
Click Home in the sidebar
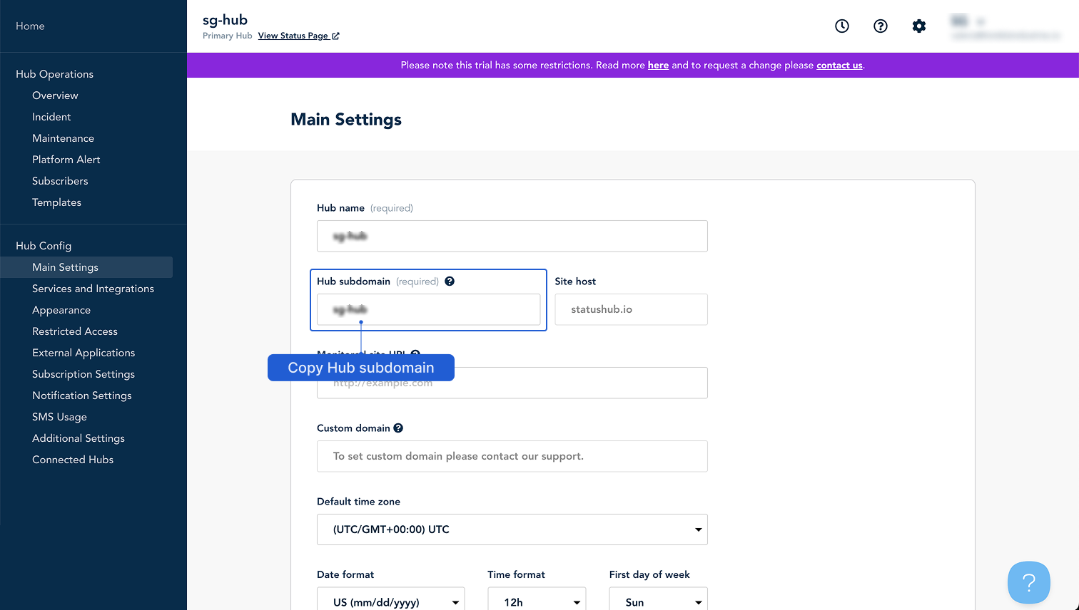click(30, 26)
